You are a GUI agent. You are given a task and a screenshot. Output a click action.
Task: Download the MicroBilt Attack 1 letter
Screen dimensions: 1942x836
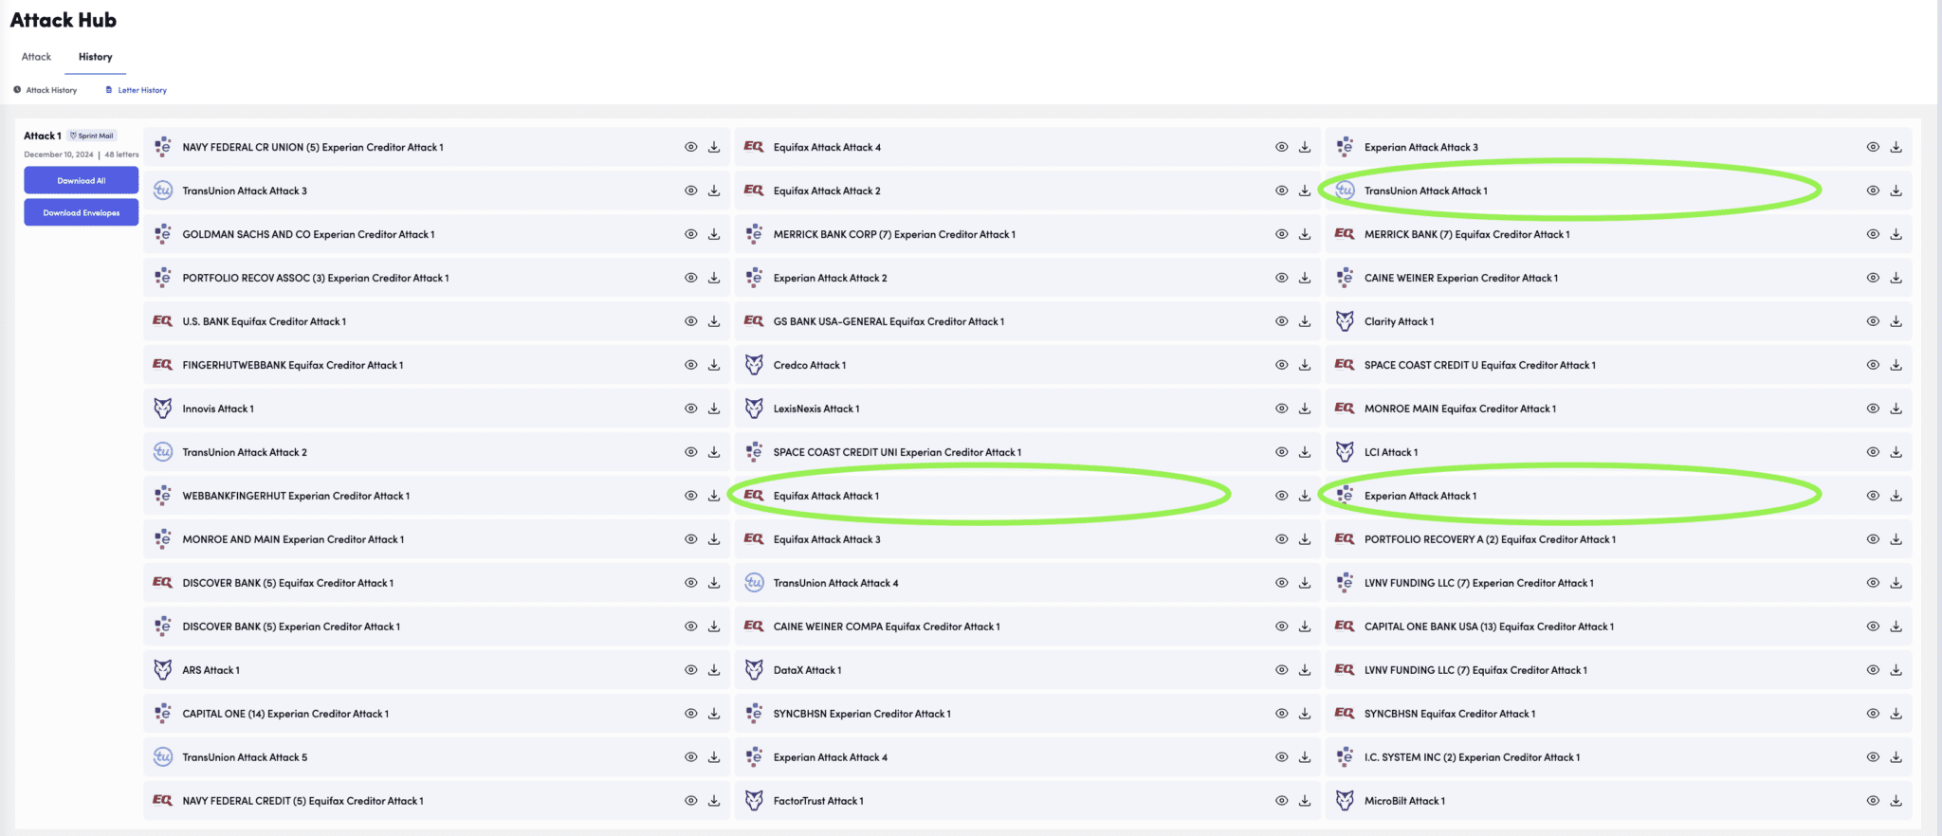tap(1896, 801)
